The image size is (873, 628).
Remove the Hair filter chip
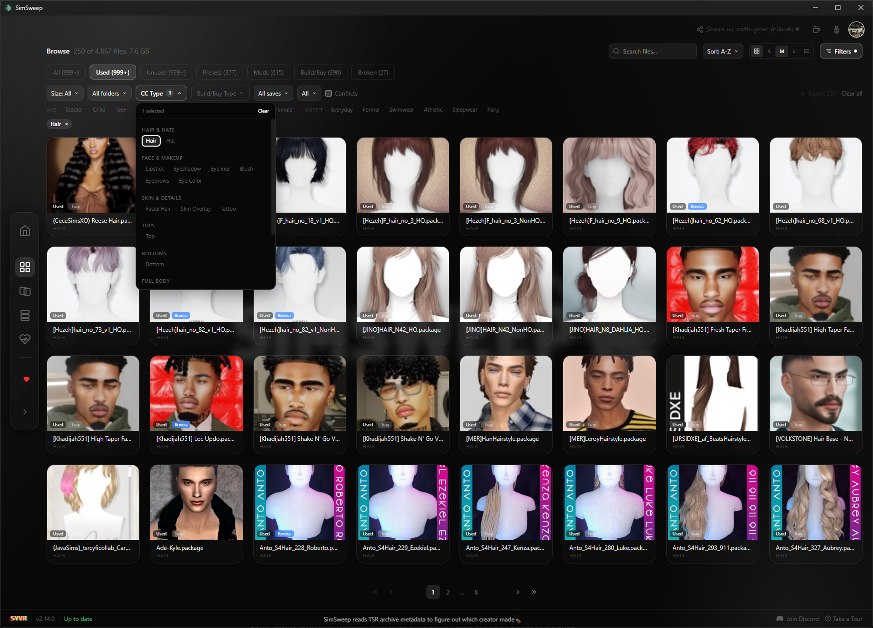pyautogui.click(x=67, y=124)
